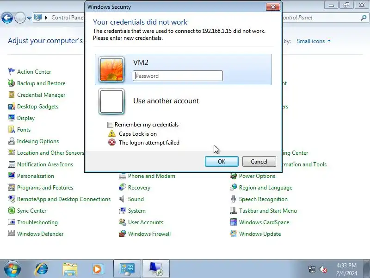Click the Action Center flag icon
This screenshot has width=370, height=278.
pyautogui.click(x=11, y=71)
